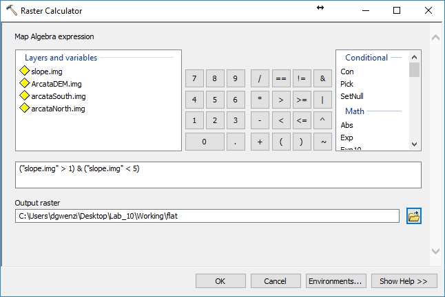This screenshot has width=445, height=297.
Task: Click the yellow diamond icon beside slope.img
Action: (x=25, y=71)
